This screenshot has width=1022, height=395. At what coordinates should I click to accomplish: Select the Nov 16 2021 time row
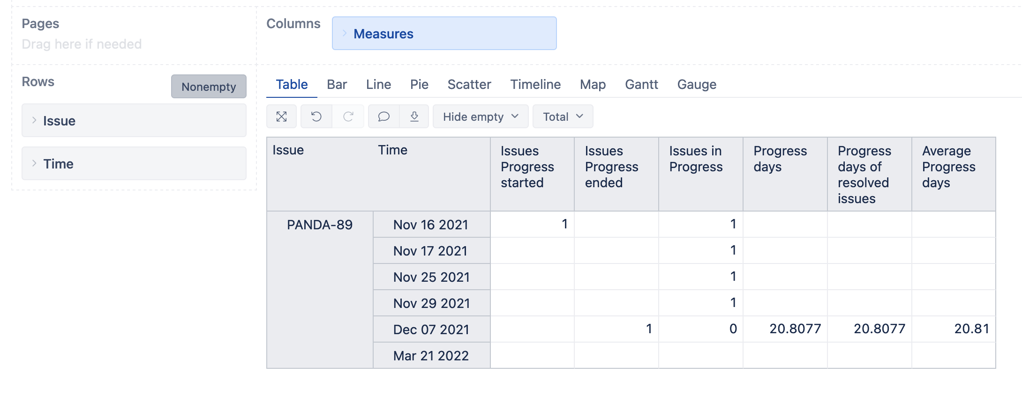431,225
